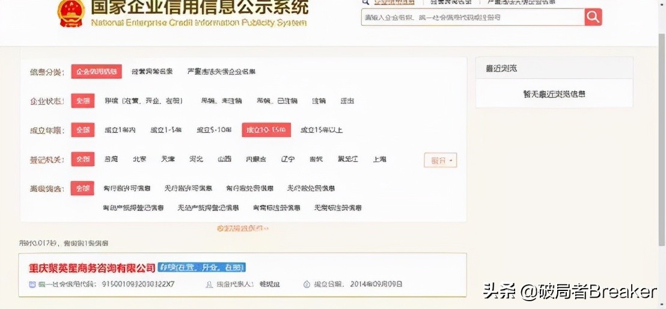Choose 成立15年以上 filter
The width and height of the screenshot is (666, 309).
pos(322,130)
